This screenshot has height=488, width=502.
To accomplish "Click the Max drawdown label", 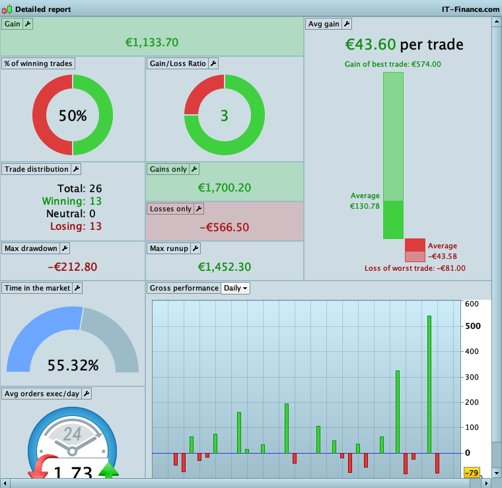I will 31,248.
